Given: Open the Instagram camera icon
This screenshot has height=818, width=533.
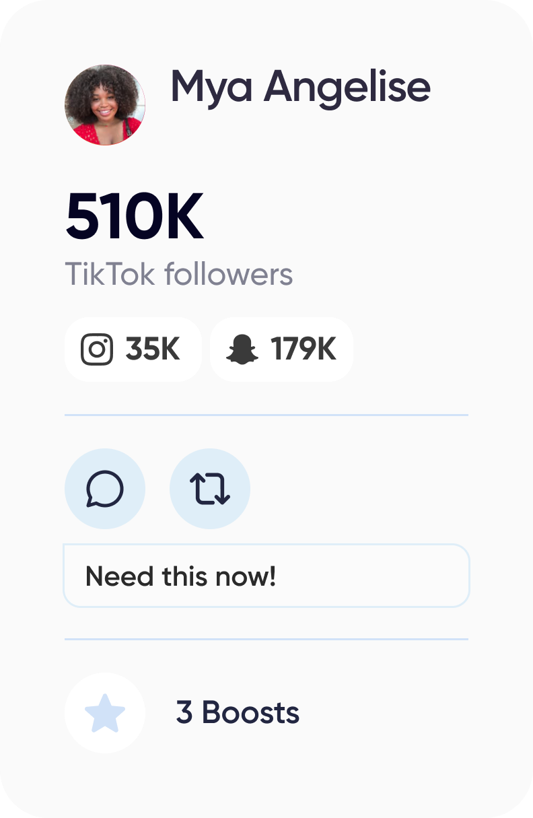Looking at the screenshot, I should point(97,349).
